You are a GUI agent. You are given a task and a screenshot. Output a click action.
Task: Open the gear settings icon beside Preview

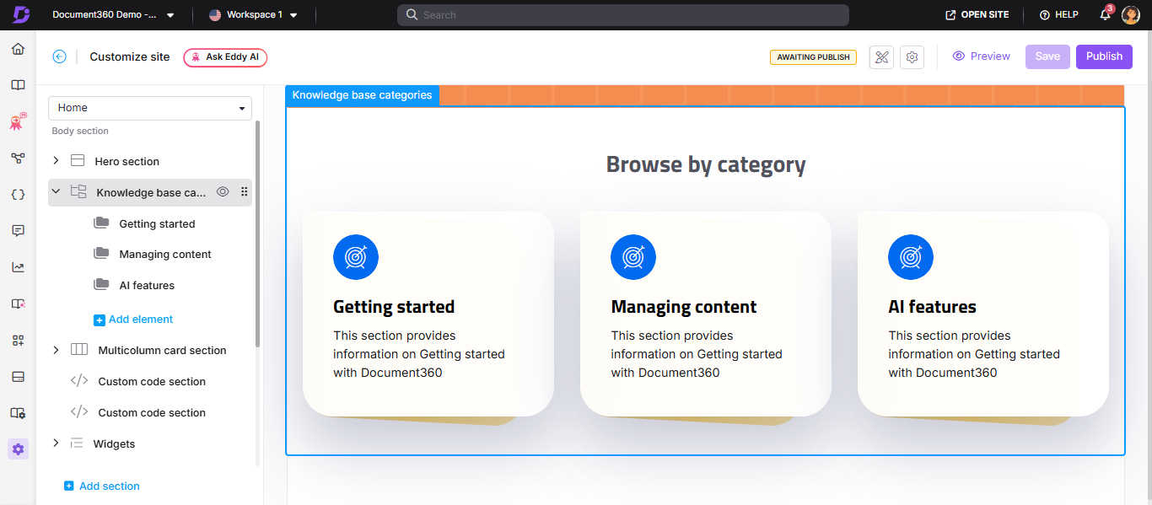912,57
